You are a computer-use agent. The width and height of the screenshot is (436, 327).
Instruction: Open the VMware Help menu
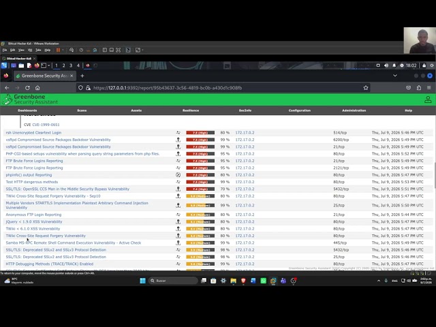pos(48,50)
